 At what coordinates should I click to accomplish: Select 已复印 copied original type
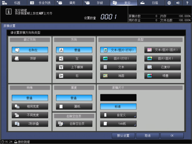click(163, 67)
